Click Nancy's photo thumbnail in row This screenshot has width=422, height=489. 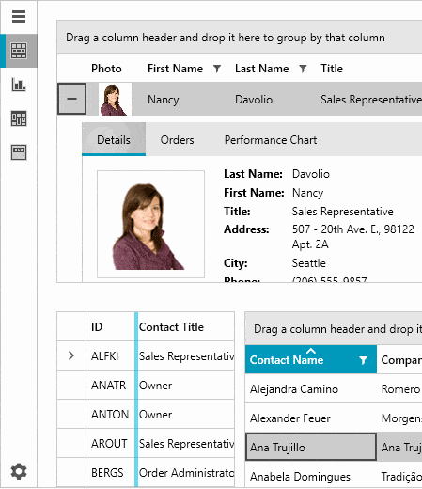pos(115,100)
